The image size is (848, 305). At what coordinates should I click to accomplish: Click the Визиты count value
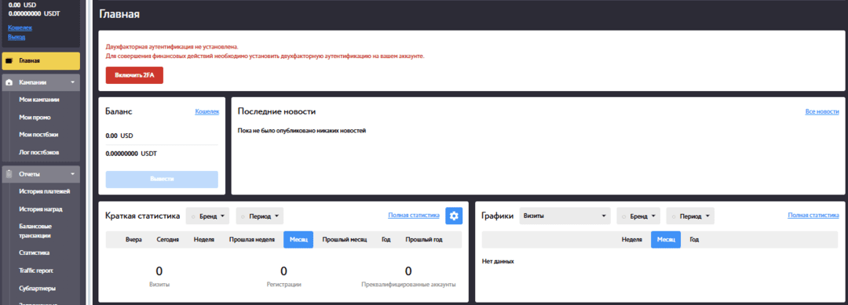click(159, 271)
